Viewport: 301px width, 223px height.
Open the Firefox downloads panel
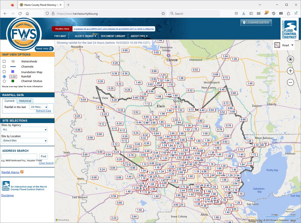(244, 14)
